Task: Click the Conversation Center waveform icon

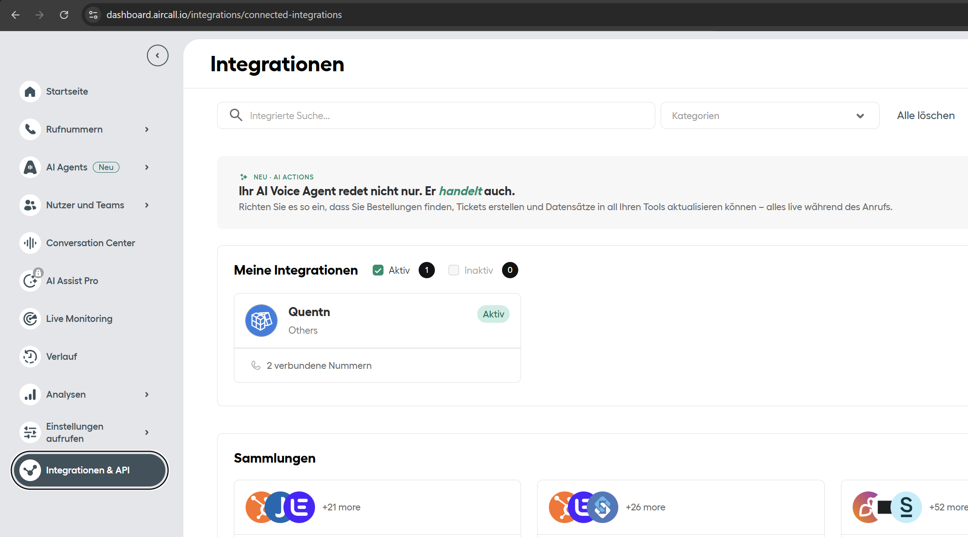Action: 30,243
